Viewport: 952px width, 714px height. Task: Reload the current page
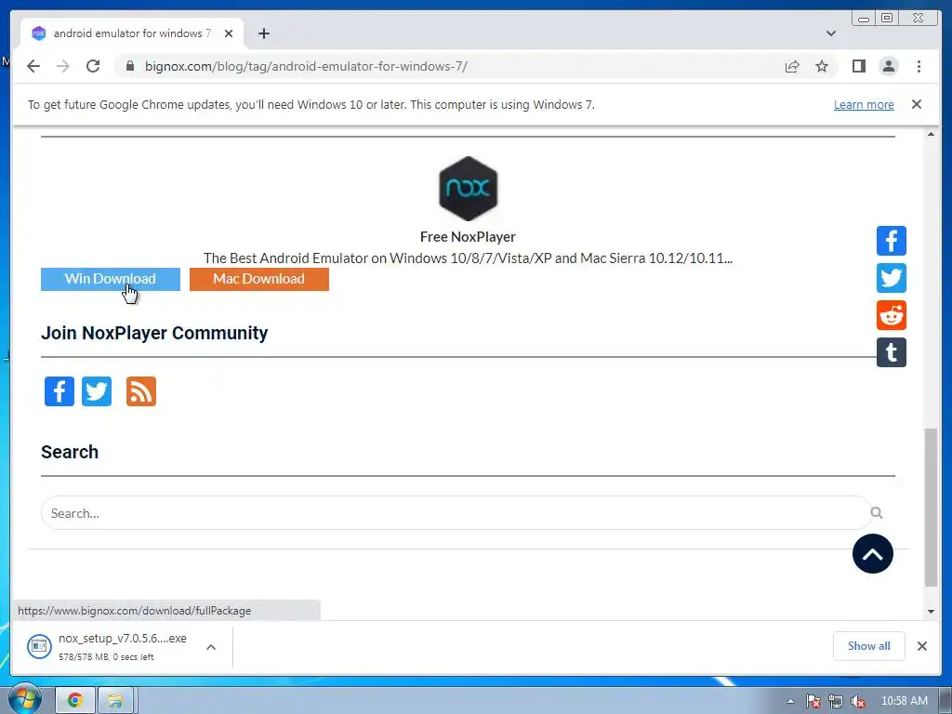[93, 66]
